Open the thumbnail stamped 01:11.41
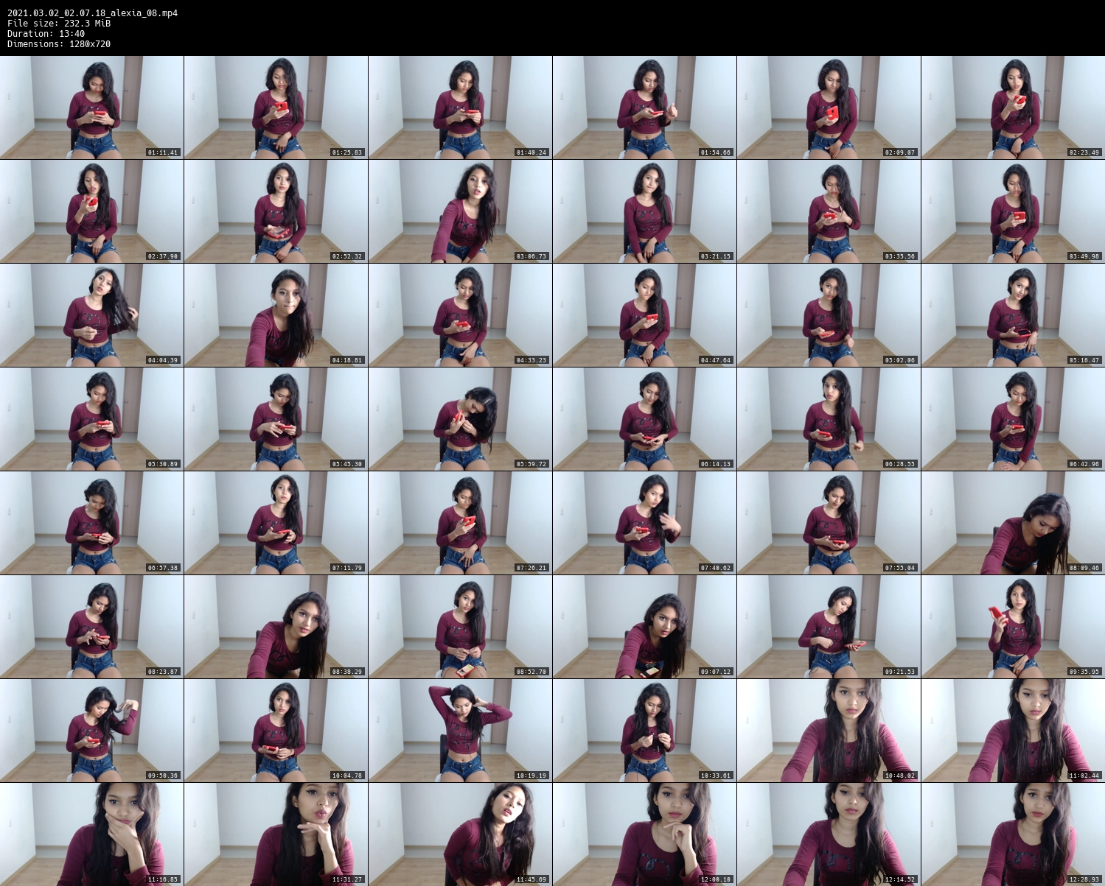 91,108
